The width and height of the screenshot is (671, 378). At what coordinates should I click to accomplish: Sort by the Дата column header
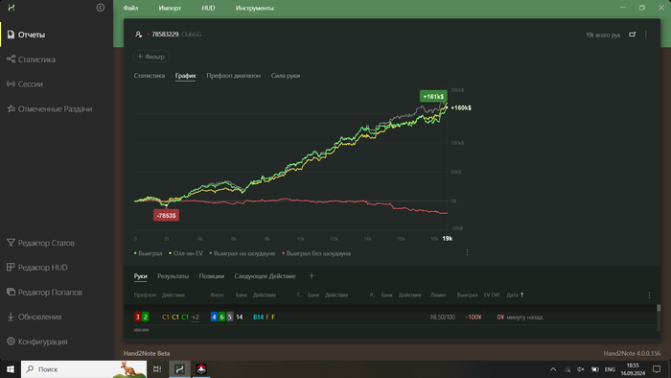(x=515, y=295)
